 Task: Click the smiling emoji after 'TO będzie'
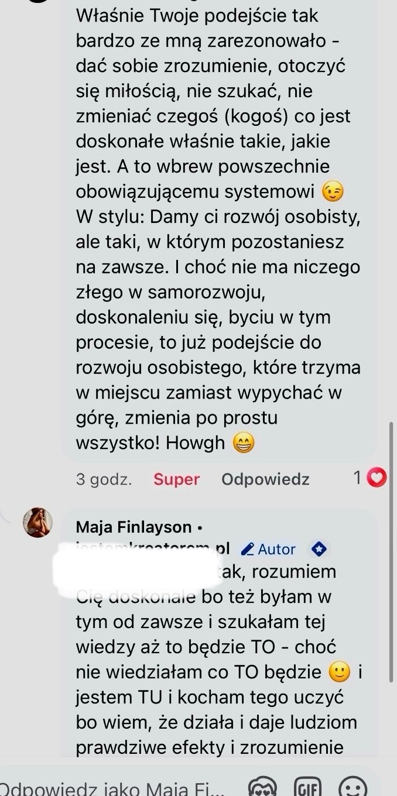coord(339,673)
